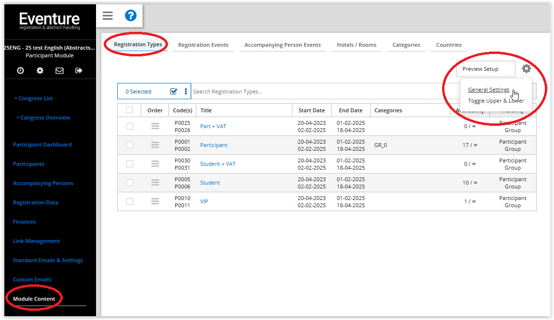Click the envelope mail icon

(59, 70)
